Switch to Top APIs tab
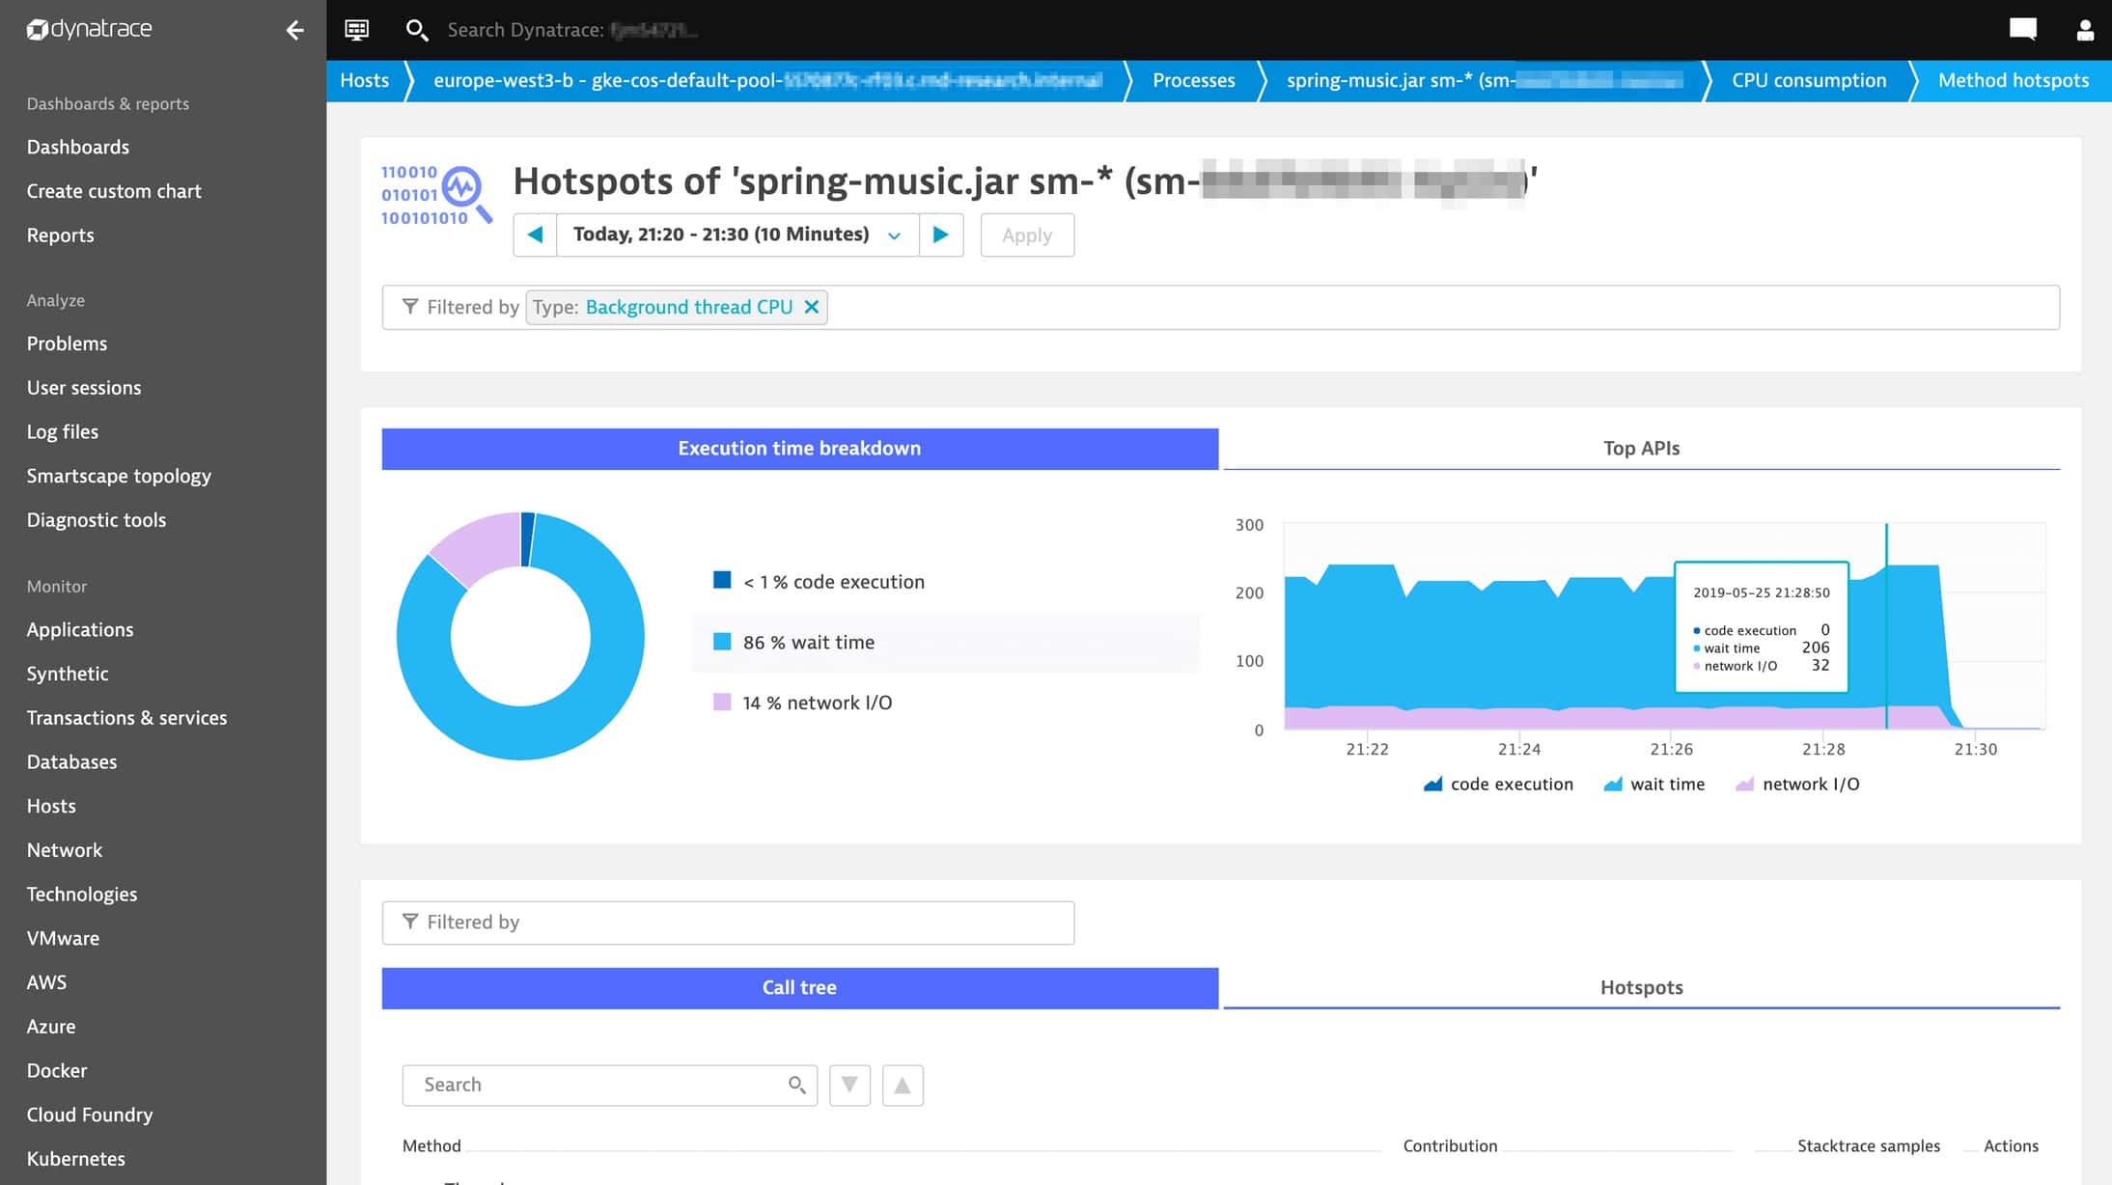The width and height of the screenshot is (2112, 1185). [x=1641, y=449]
